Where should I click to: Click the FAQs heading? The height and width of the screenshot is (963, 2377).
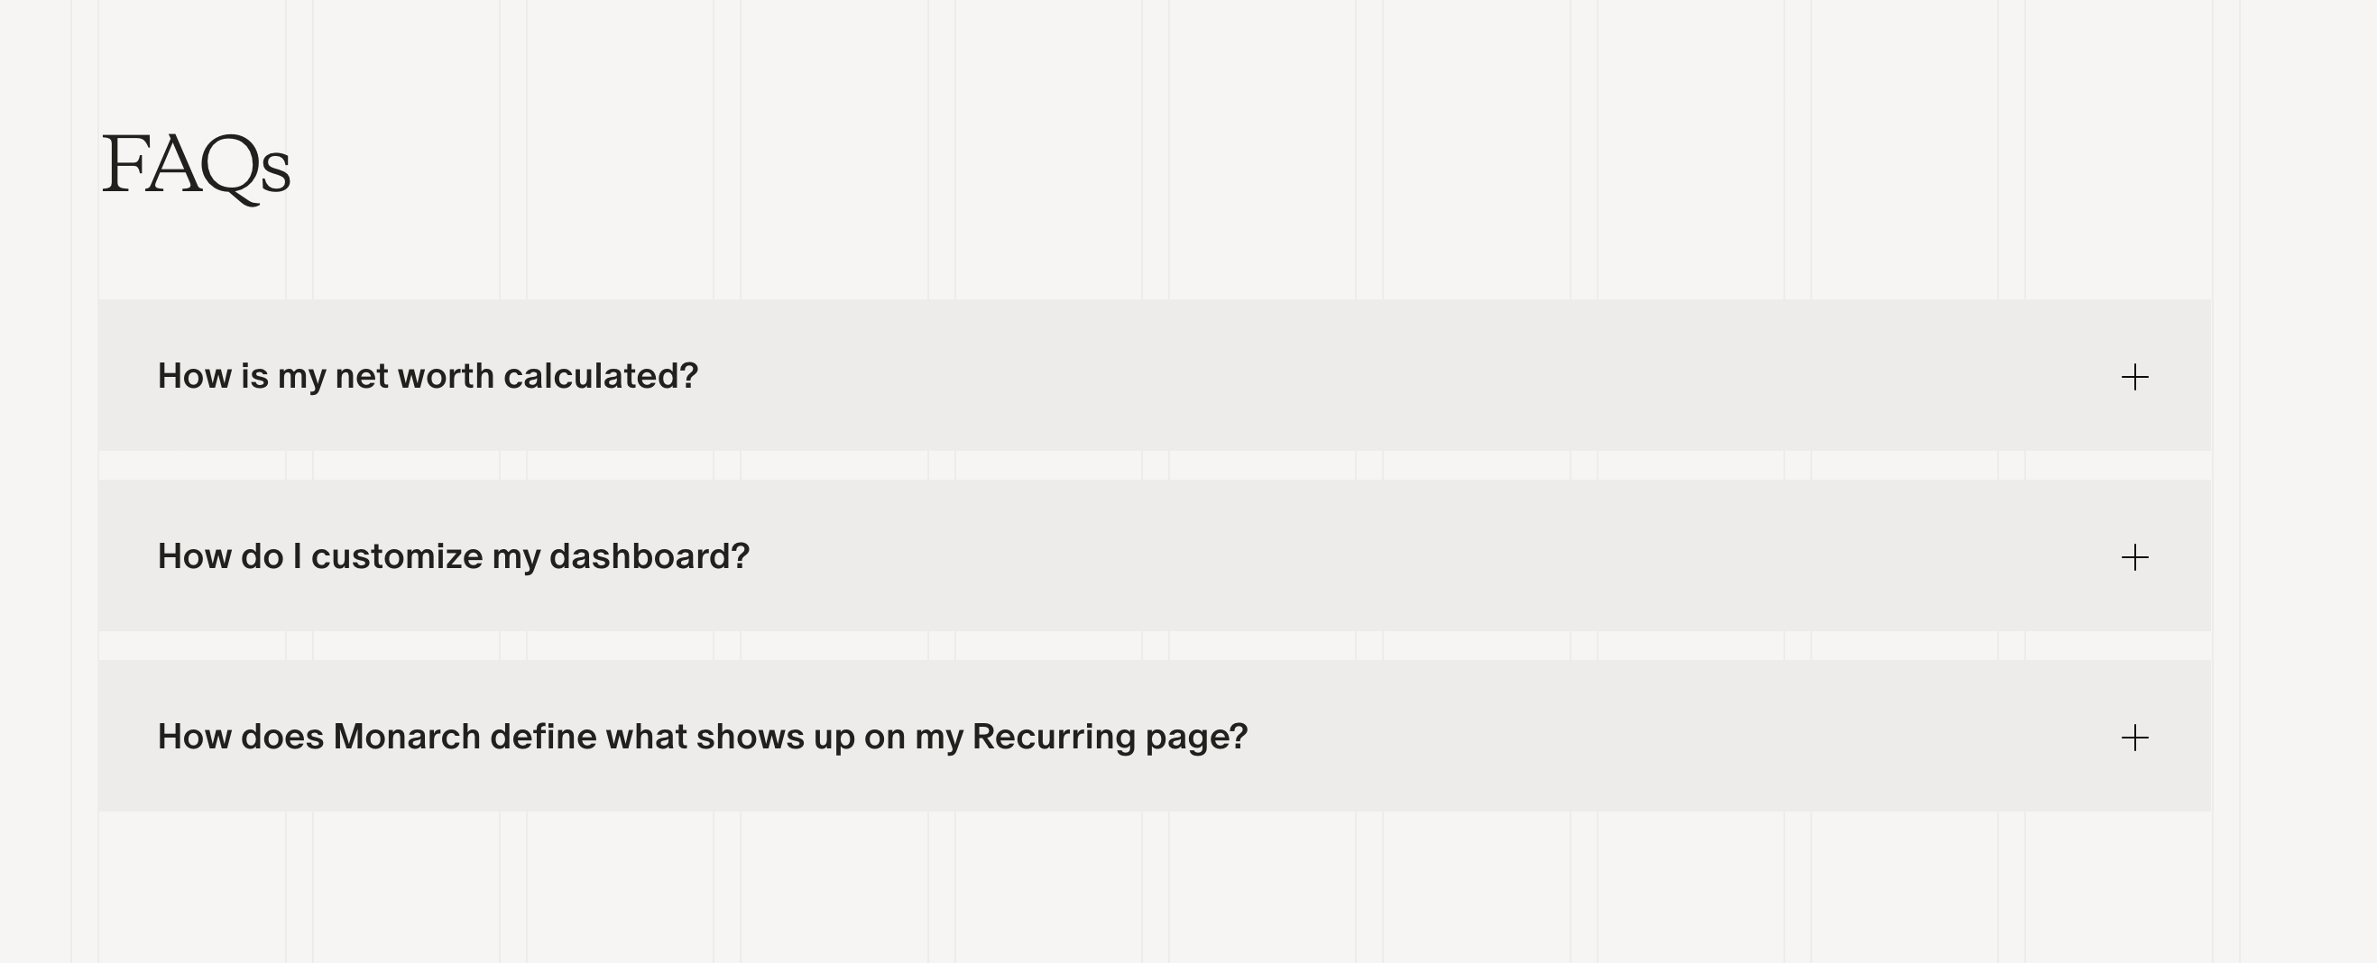(196, 166)
